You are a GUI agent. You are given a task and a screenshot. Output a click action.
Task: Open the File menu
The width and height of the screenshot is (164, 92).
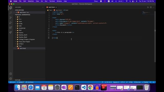tap(20, 1)
